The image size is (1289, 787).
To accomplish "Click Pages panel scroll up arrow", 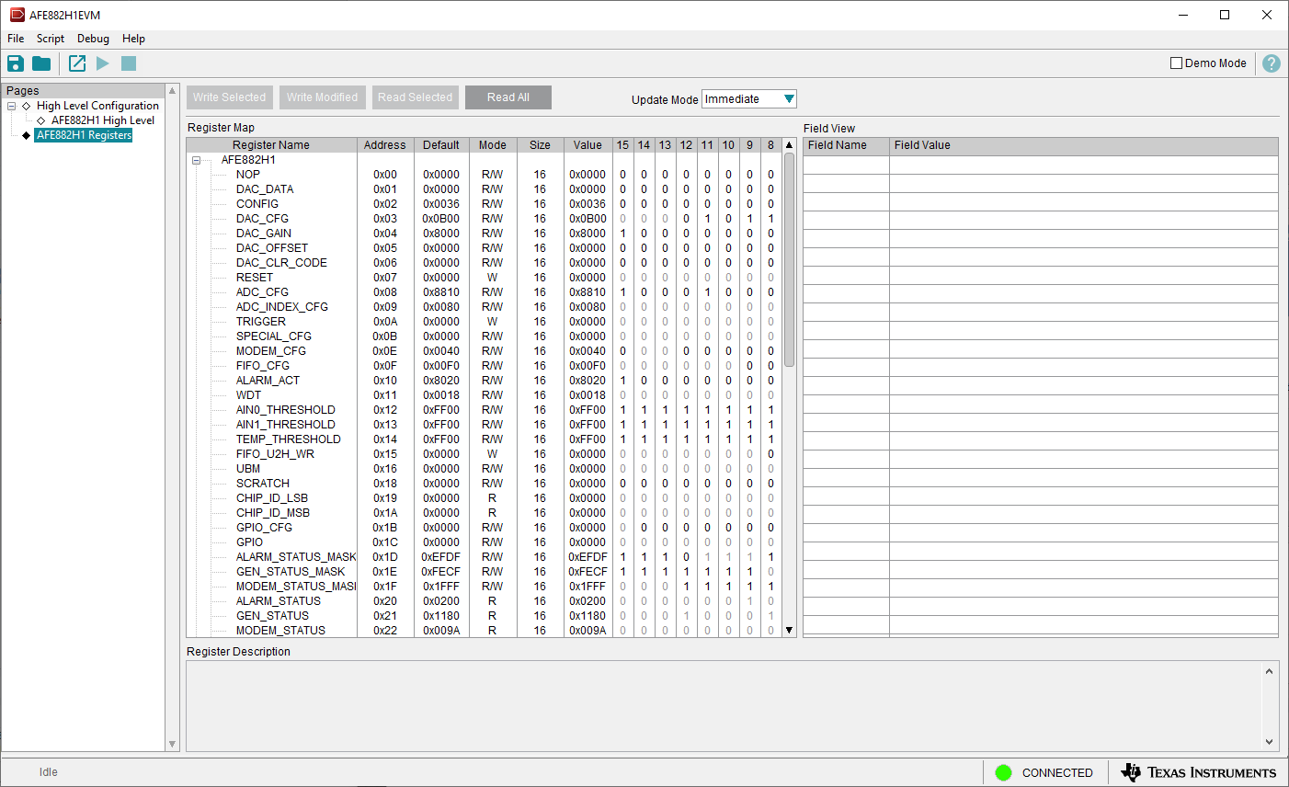I will click(172, 91).
